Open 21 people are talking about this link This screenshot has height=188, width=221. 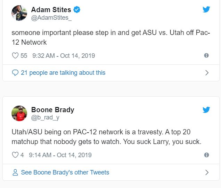point(63,73)
